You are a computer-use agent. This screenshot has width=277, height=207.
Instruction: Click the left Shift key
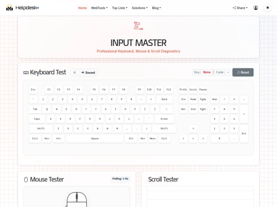pyautogui.click(x=41, y=128)
